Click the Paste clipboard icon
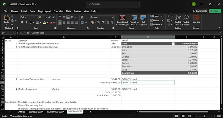223x118 pixels. [x=7, y=18]
